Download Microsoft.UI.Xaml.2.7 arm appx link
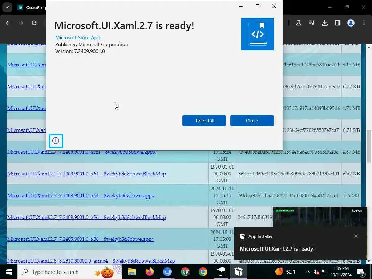Screen dimensions: 372x279 [x=81, y=152]
